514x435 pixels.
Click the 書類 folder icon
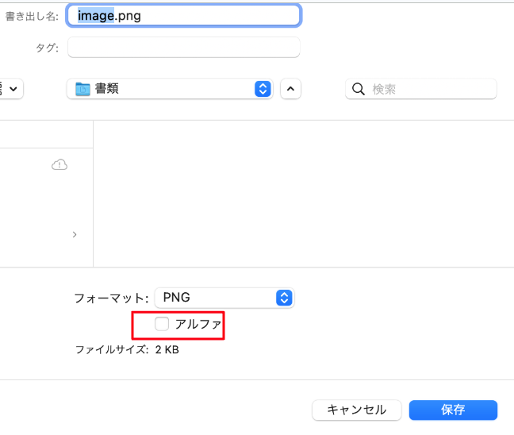[82, 89]
